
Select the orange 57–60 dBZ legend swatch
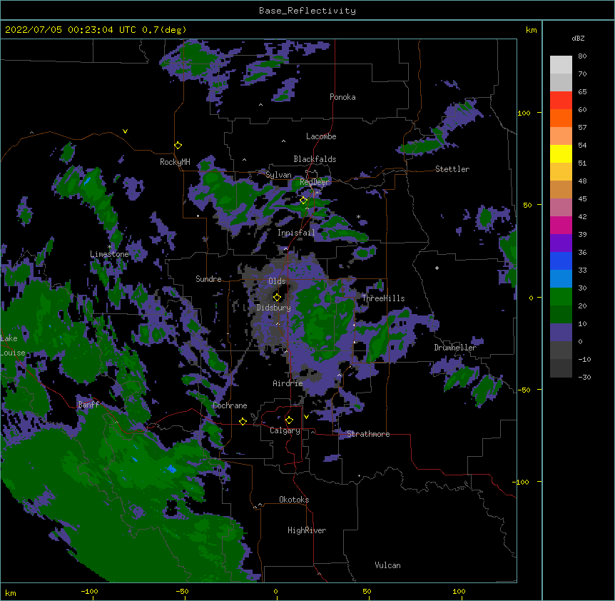click(561, 118)
